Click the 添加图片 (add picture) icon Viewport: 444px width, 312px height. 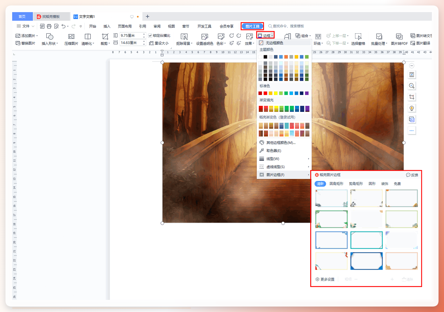coord(18,36)
